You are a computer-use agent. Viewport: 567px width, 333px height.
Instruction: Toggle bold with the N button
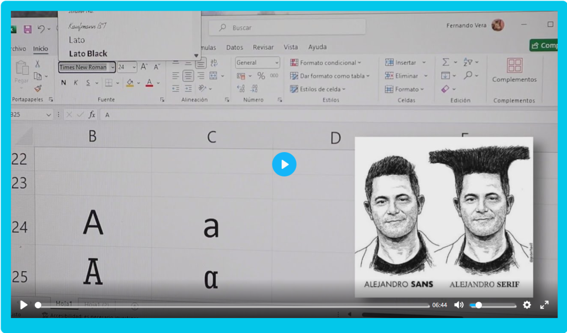tap(63, 83)
